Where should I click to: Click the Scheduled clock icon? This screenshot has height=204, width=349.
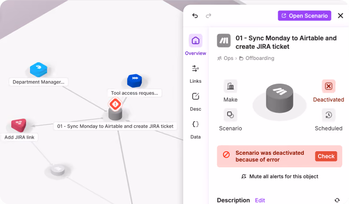click(328, 115)
